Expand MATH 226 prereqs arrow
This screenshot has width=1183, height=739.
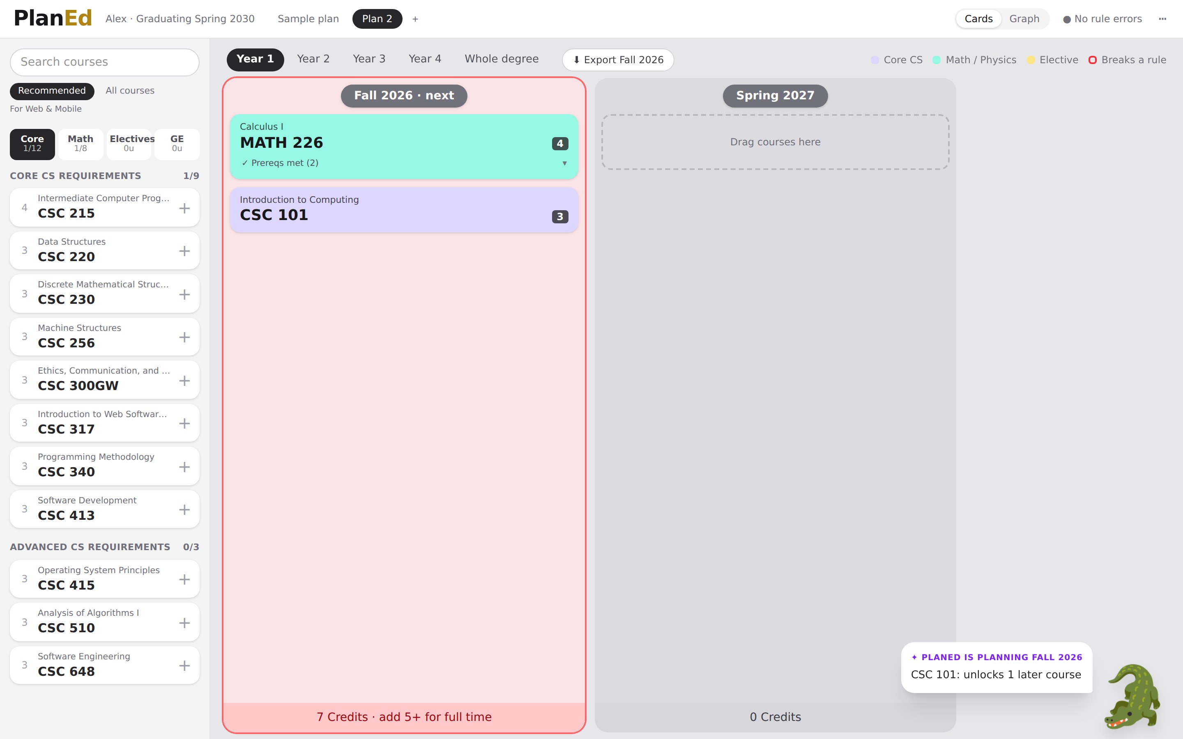point(565,163)
